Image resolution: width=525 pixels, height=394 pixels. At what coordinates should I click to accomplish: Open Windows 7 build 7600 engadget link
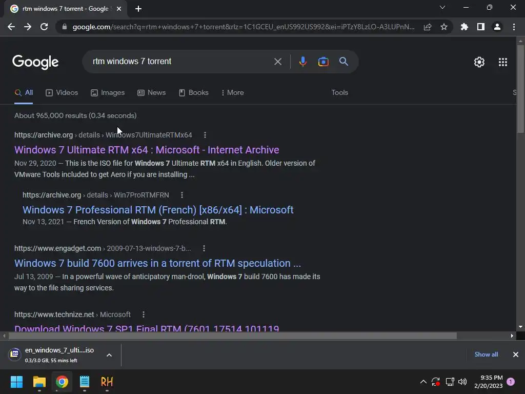tap(158, 263)
